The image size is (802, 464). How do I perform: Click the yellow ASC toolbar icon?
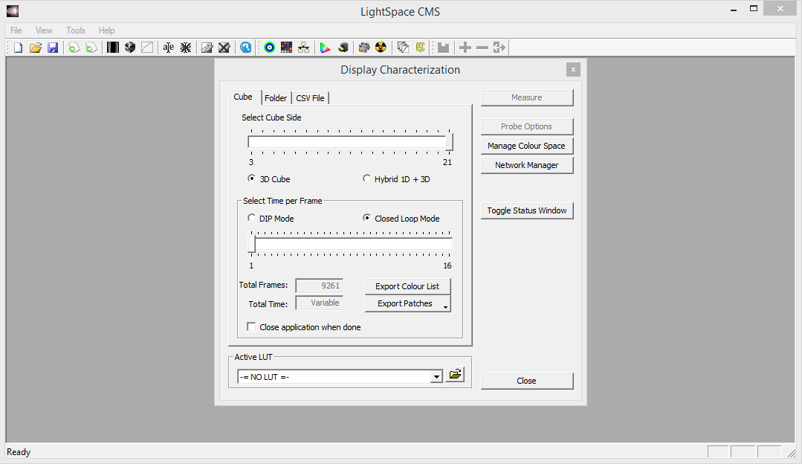(x=420, y=48)
